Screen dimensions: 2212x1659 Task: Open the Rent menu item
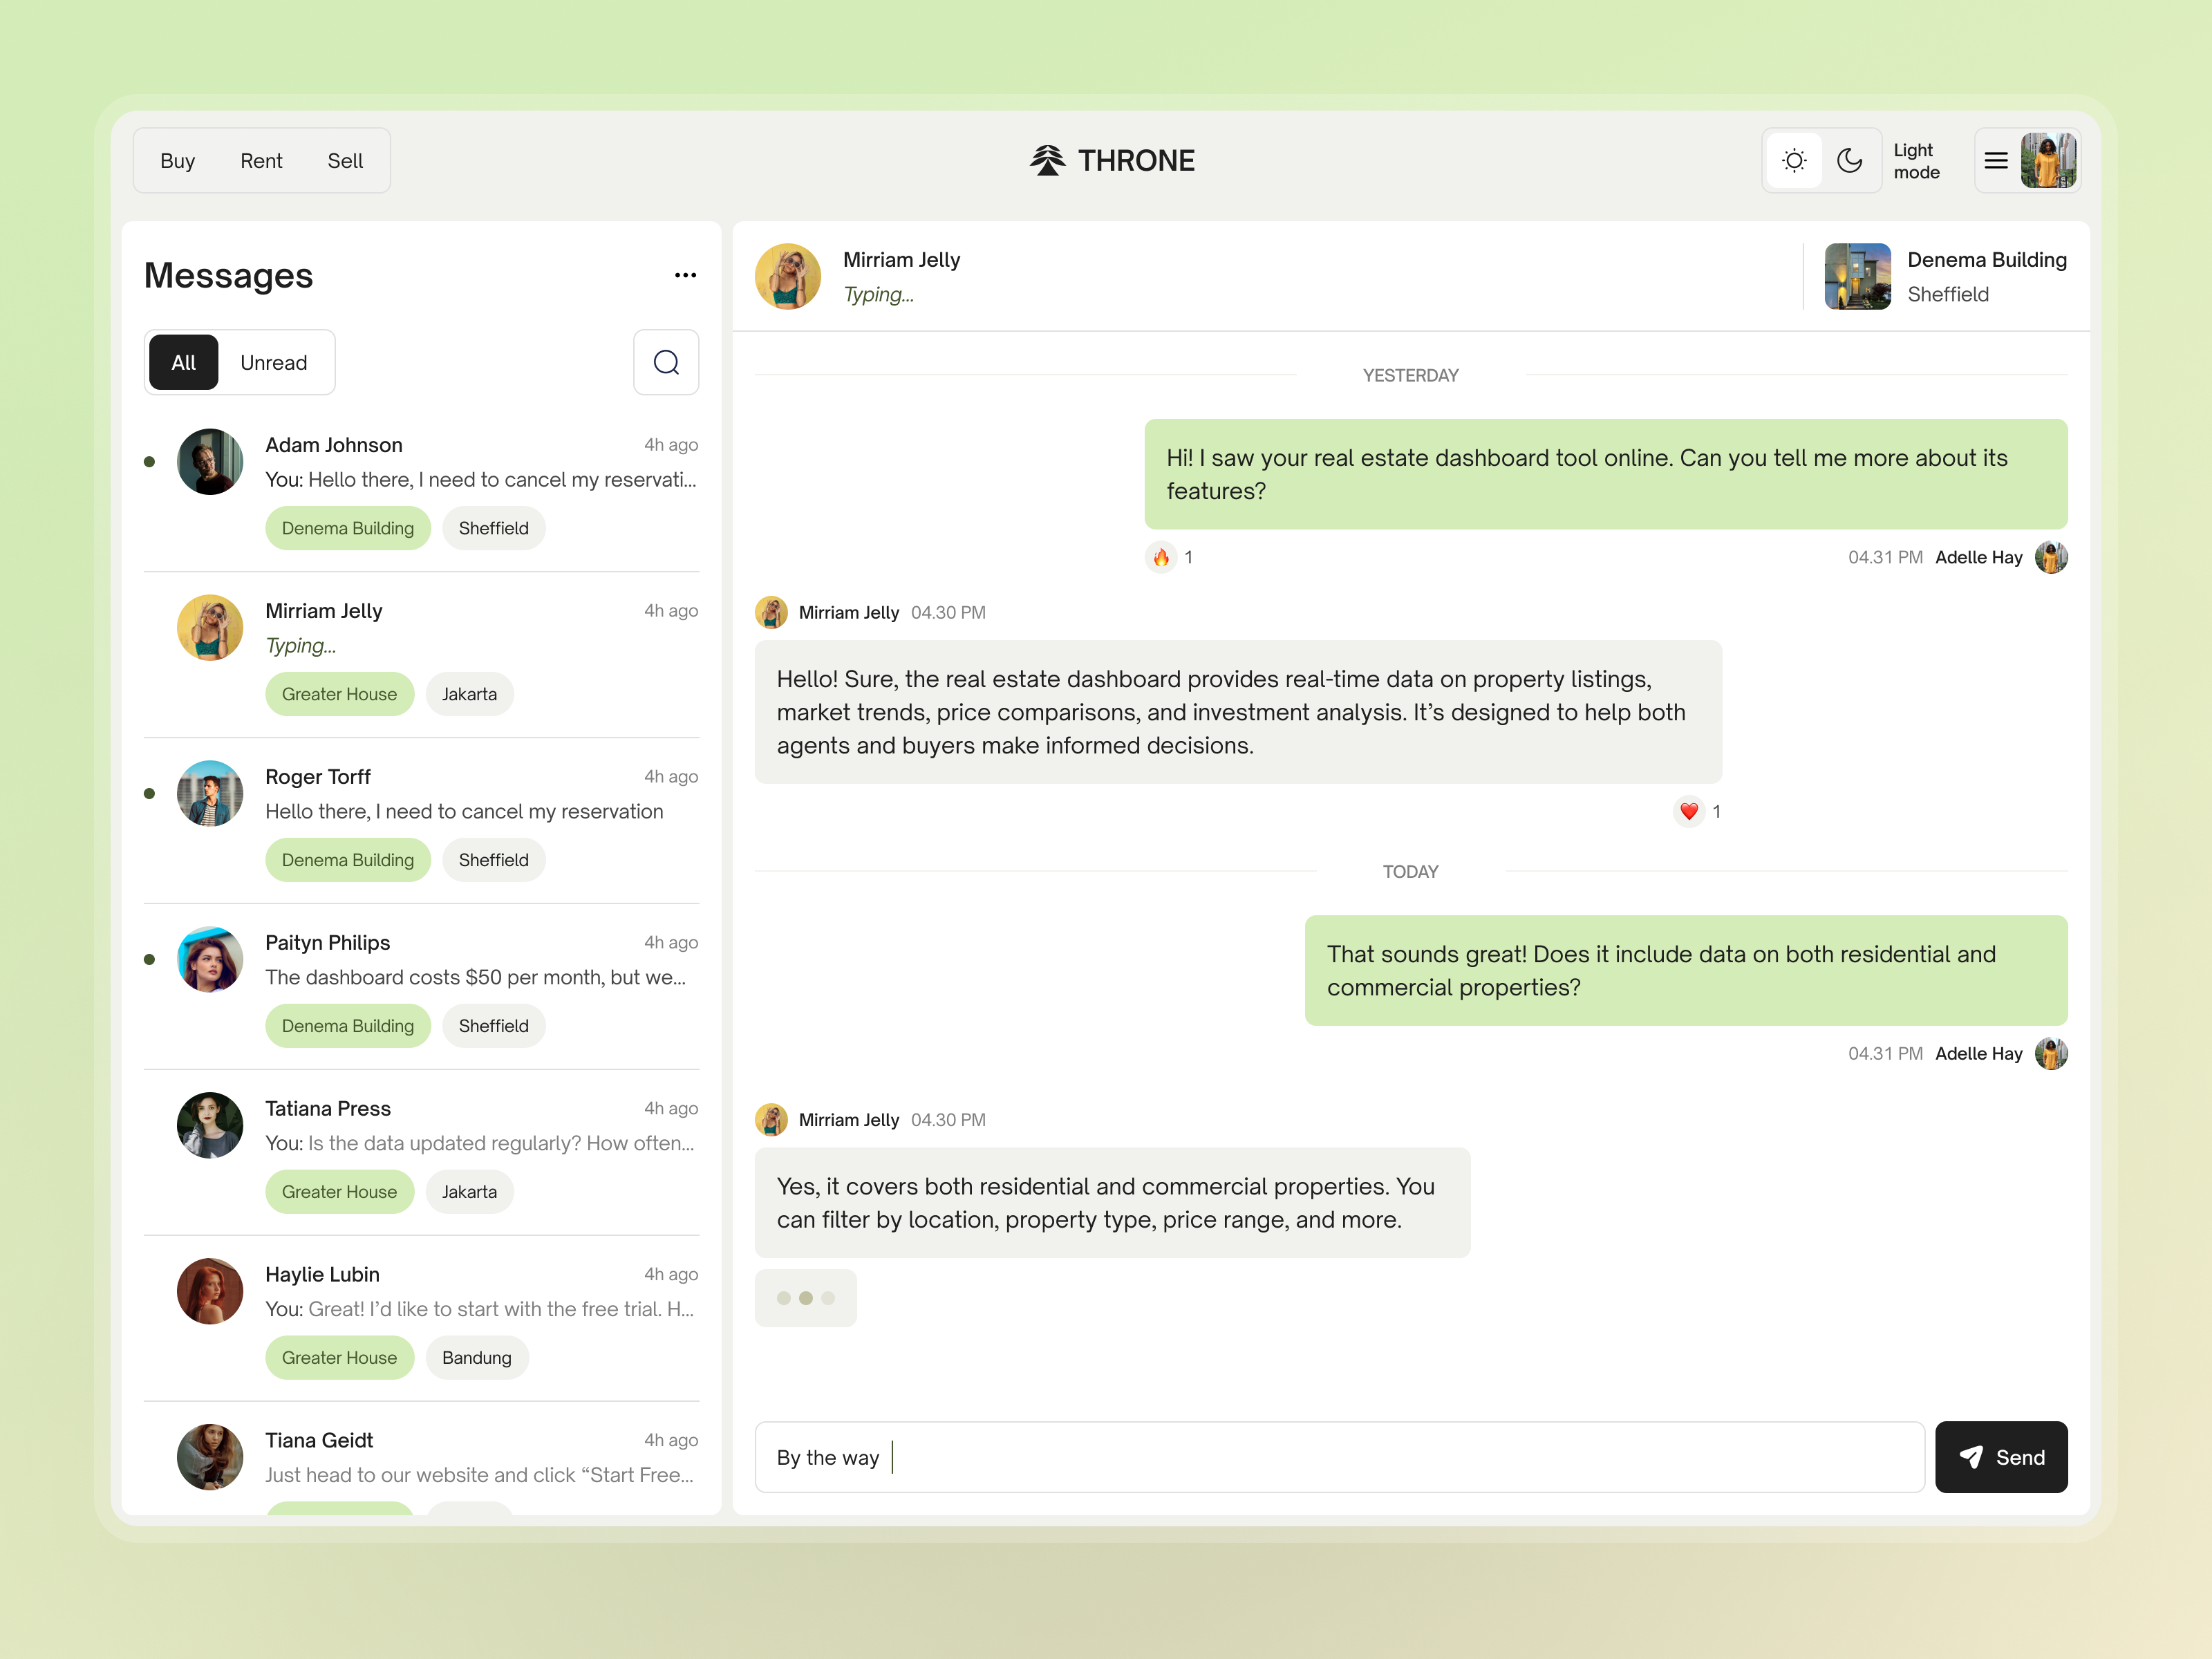(x=261, y=160)
